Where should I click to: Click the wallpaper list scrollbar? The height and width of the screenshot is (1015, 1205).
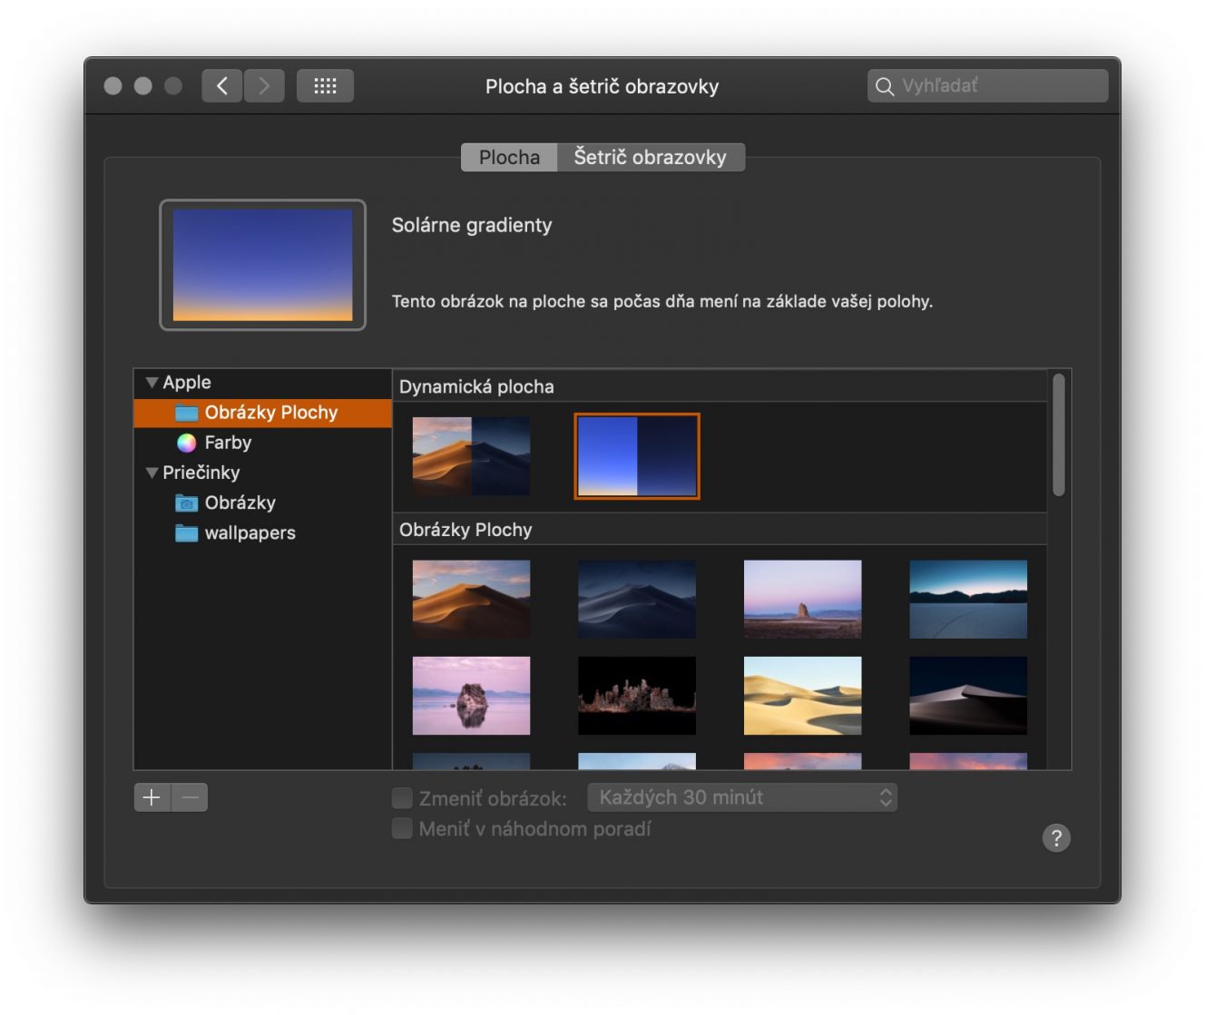pyautogui.click(x=1059, y=435)
